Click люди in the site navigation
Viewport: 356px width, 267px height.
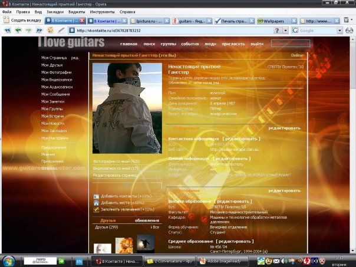click(210, 44)
